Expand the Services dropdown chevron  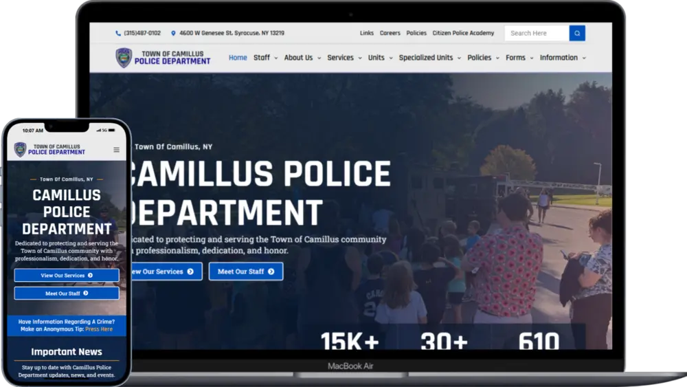point(360,58)
